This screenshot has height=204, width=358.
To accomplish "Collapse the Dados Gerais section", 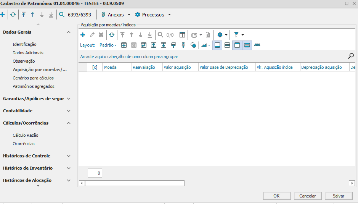I will tap(69, 32).
